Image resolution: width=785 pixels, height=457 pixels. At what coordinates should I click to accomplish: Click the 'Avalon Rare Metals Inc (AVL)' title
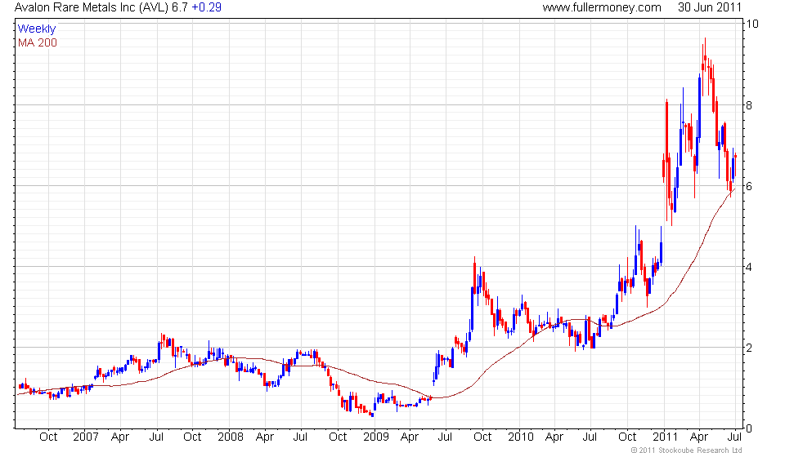click(92, 7)
